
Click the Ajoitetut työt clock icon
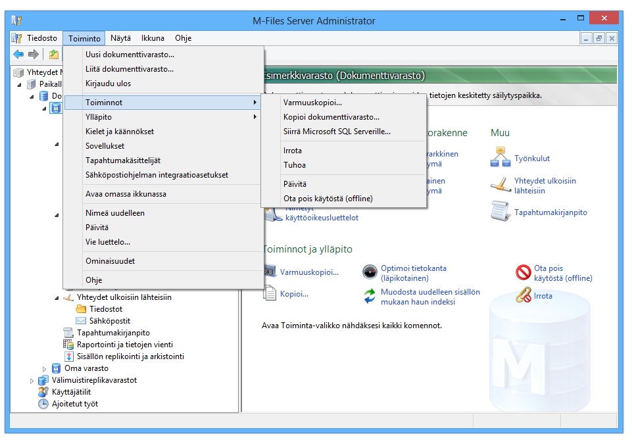tap(43, 404)
